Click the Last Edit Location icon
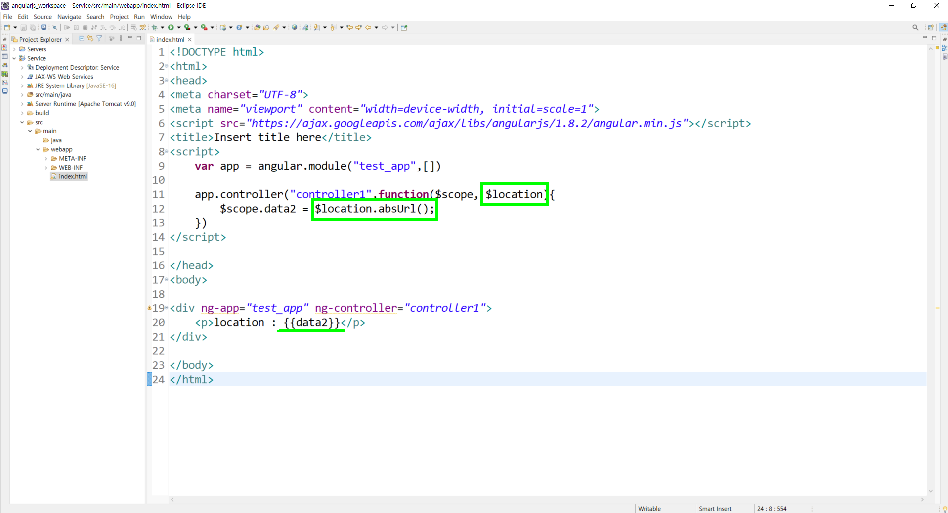The image size is (948, 513). (349, 28)
